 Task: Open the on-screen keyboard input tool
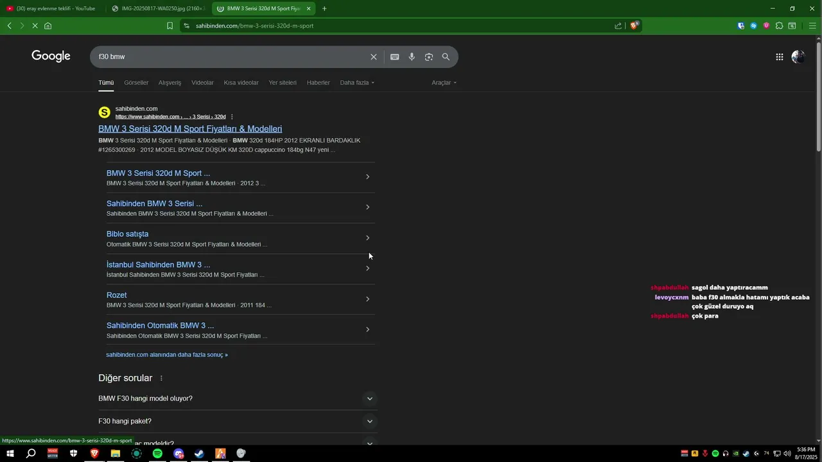394,56
